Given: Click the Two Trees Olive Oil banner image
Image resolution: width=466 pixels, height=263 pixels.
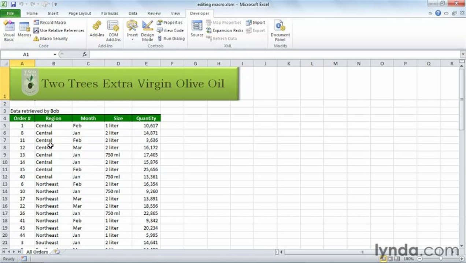Looking at the screenshot, I should [x=124, y=83].
